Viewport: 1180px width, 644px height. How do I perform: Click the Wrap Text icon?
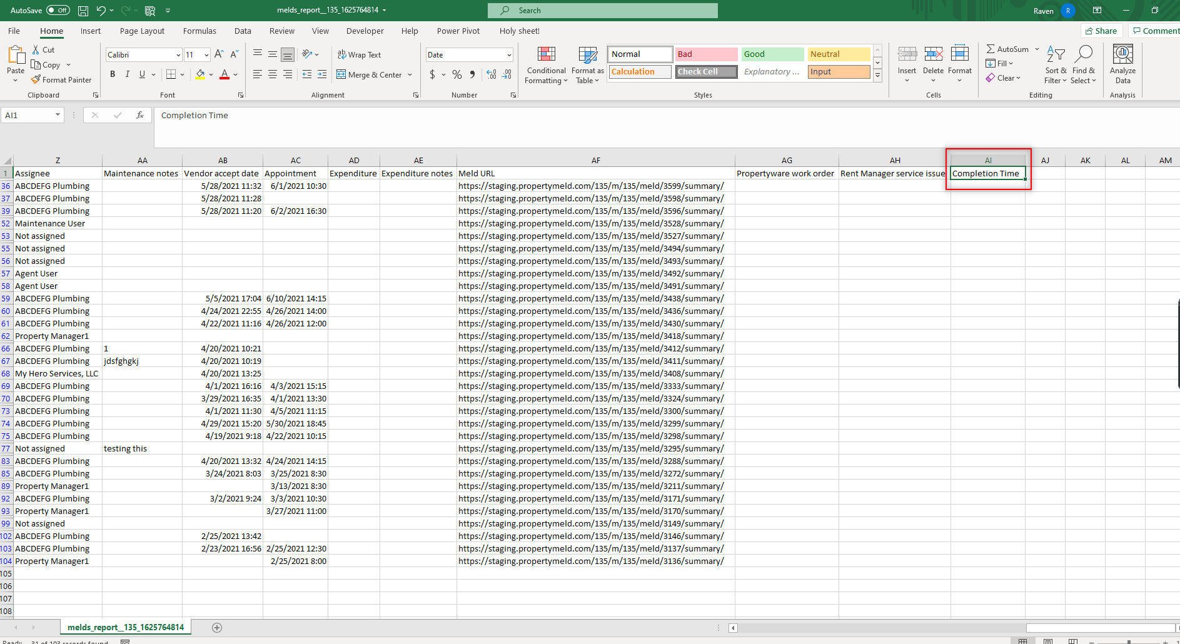click(x=341, y=55)
